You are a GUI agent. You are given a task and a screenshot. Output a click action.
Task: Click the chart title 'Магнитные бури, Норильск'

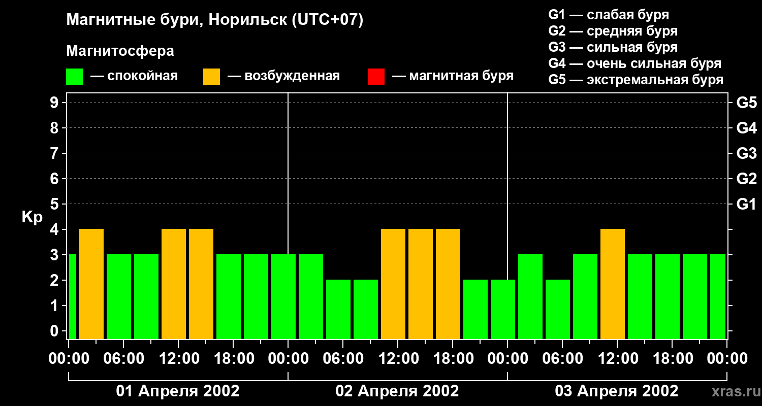[178, 20]
